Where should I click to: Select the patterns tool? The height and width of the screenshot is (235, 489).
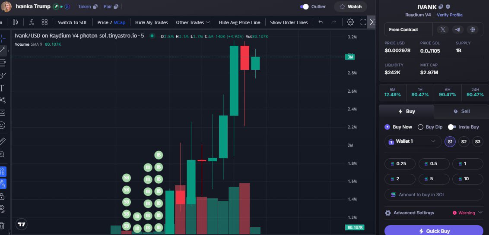[x=3, y=100]
